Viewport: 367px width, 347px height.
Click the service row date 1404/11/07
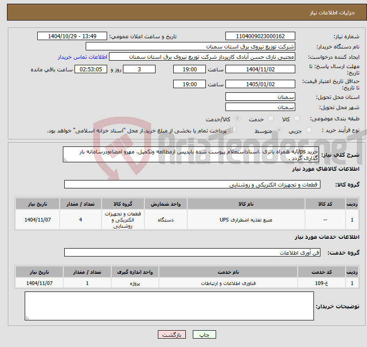(x=39, y=283)
